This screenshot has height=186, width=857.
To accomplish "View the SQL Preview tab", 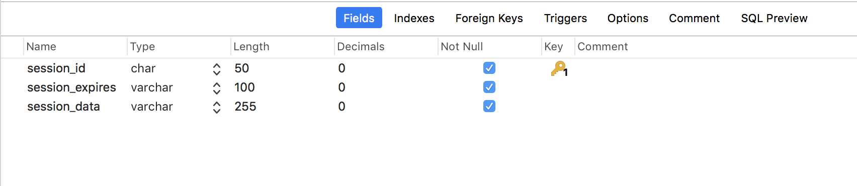I will pyautogui.click(x=774, y=18).
